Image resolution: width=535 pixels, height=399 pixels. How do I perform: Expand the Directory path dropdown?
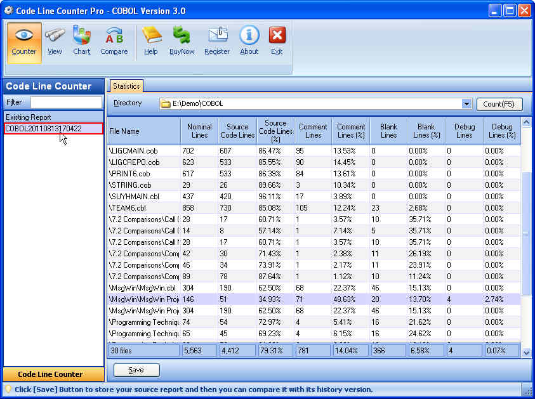[466, 104]
